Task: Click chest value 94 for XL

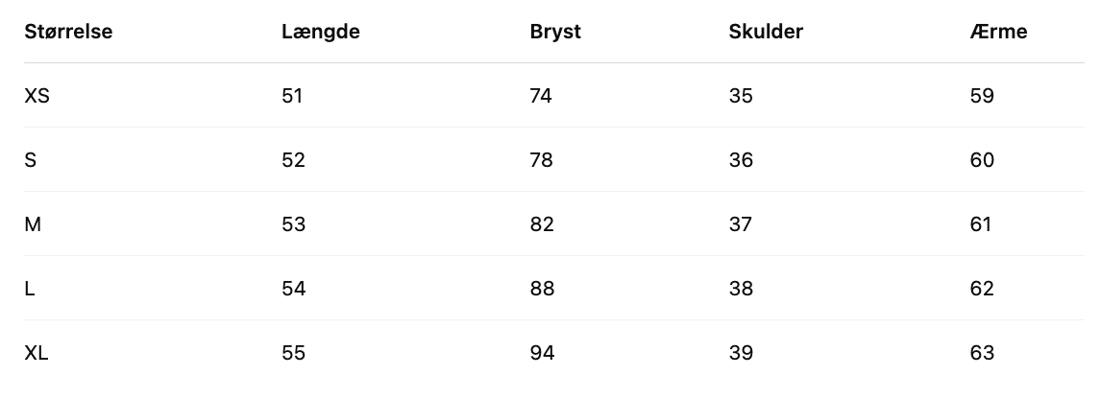Action: pyautogui.click(x=542, y=353)
